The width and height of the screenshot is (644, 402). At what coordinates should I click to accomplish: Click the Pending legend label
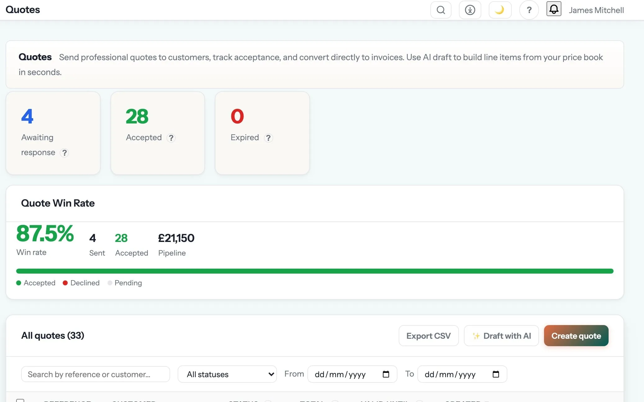(128, 283)
